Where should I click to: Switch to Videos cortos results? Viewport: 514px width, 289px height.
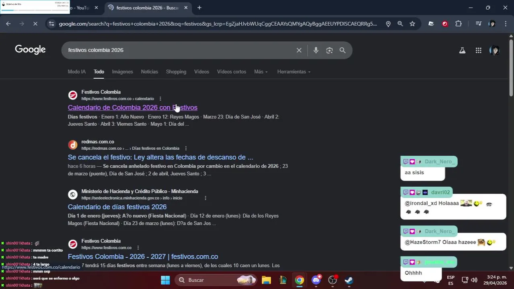[x=232, y=71]
